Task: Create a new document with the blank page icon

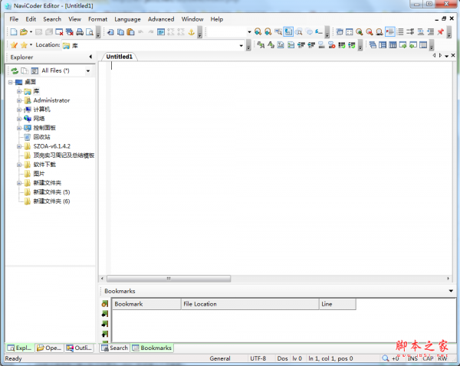Action: [14, 32]
